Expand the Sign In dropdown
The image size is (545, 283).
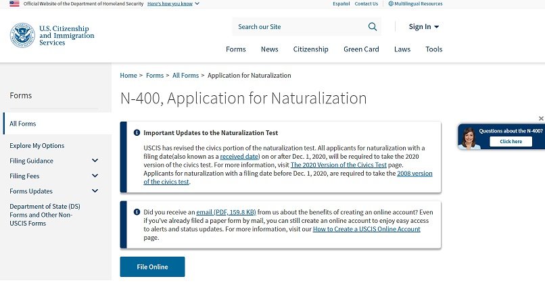[424, 27]
